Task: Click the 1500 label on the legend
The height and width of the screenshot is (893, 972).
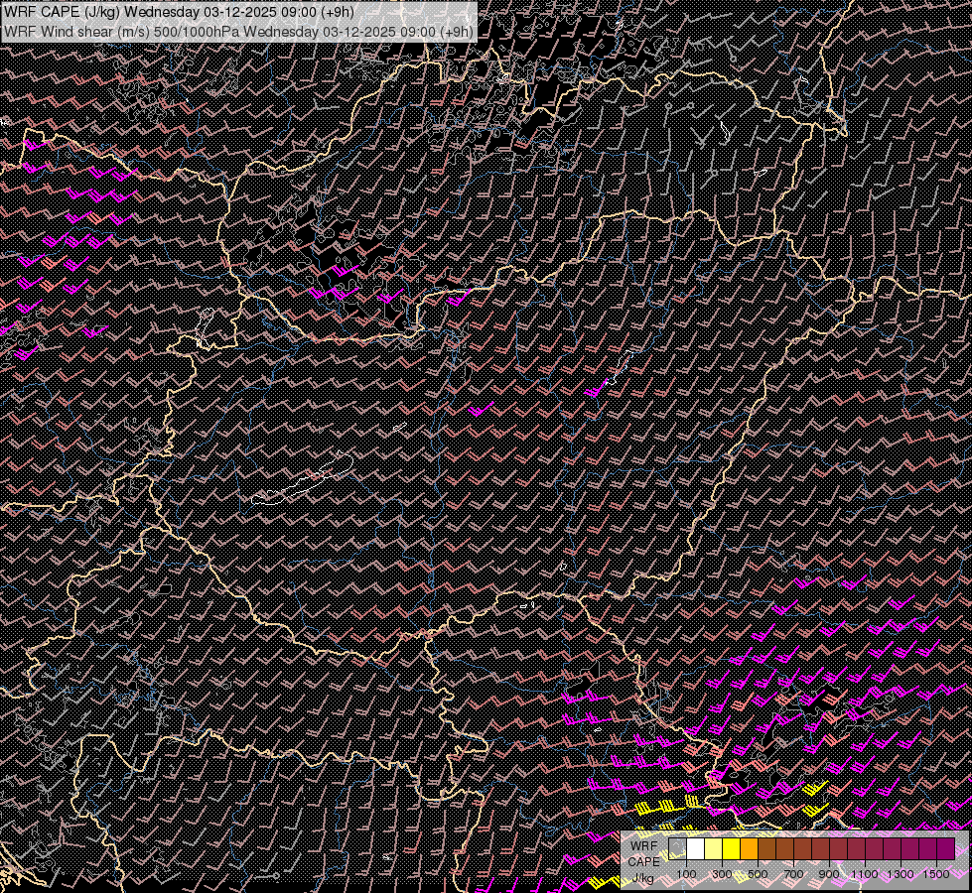Action: 936,873
